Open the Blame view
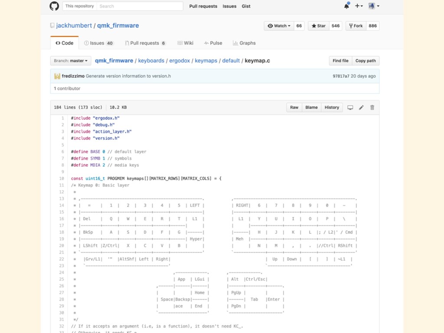The height and width of the screenshot is (333, 444). tap(311, 108)
